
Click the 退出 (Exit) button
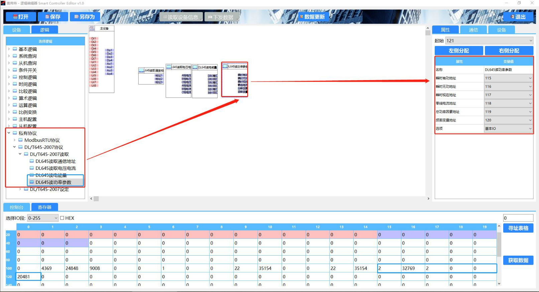(518, 17)
